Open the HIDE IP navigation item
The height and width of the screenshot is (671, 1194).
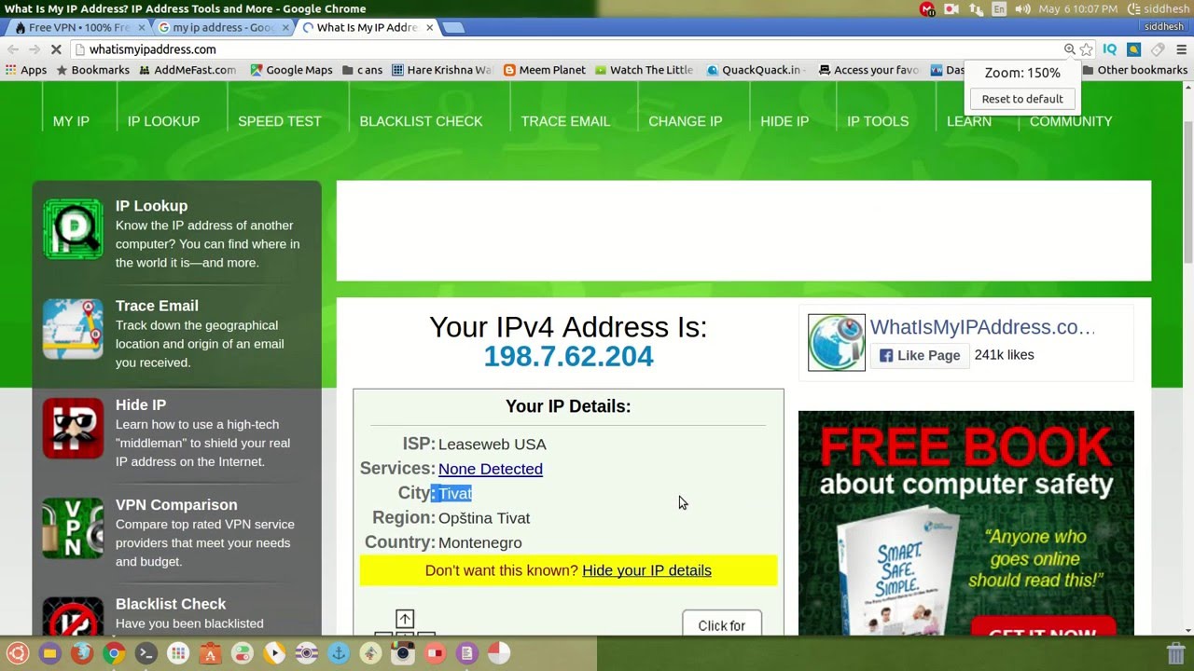click(784, 121)
